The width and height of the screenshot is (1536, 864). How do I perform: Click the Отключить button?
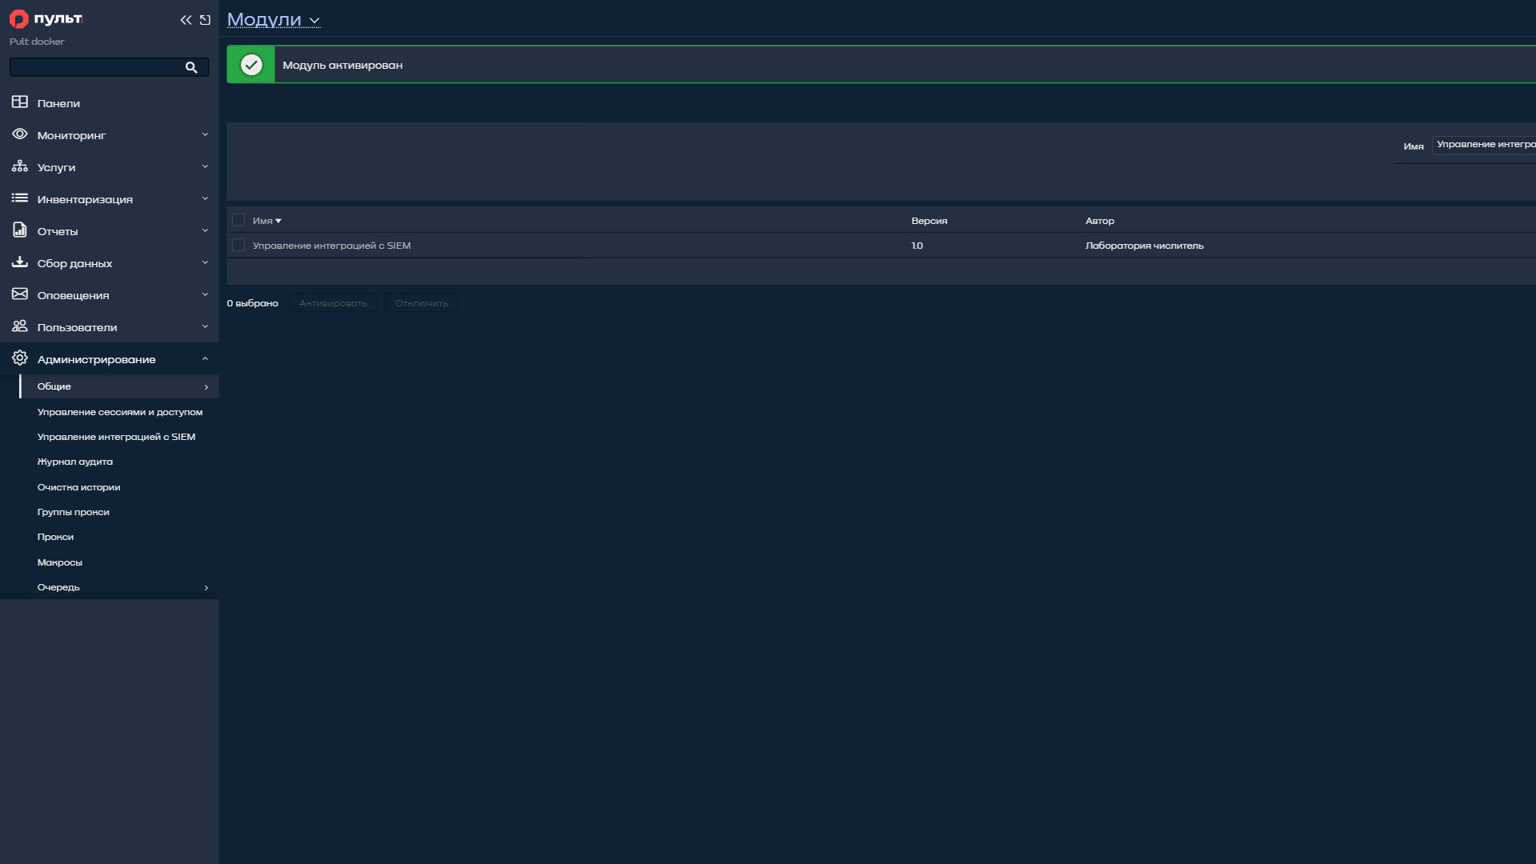(x=422, y=303)
